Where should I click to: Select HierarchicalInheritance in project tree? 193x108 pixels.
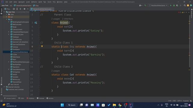point(16,52)
